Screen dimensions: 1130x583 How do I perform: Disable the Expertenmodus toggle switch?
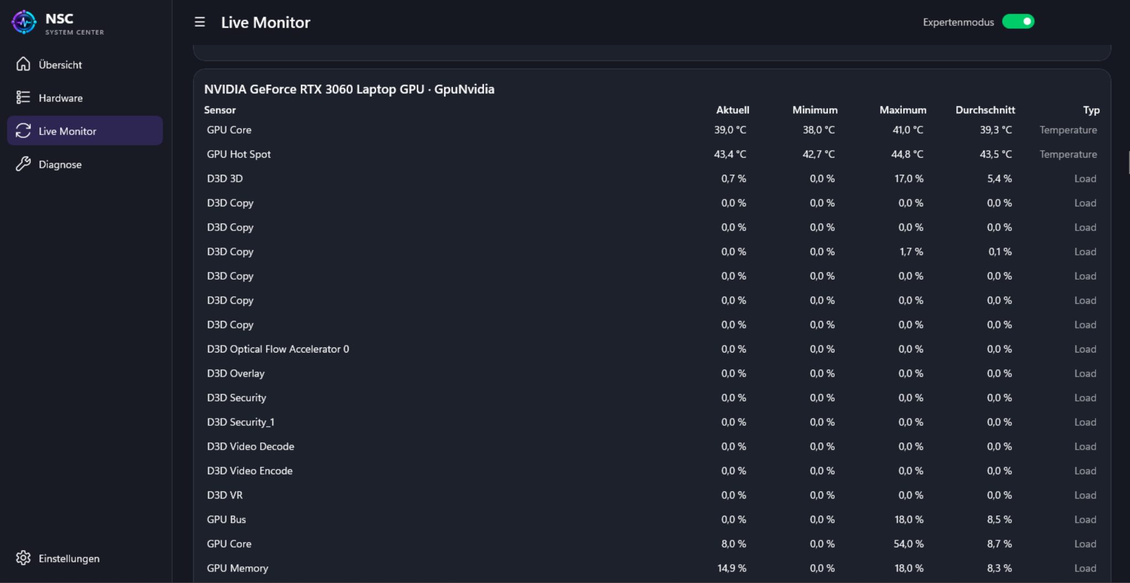(x=1018, y=22)
